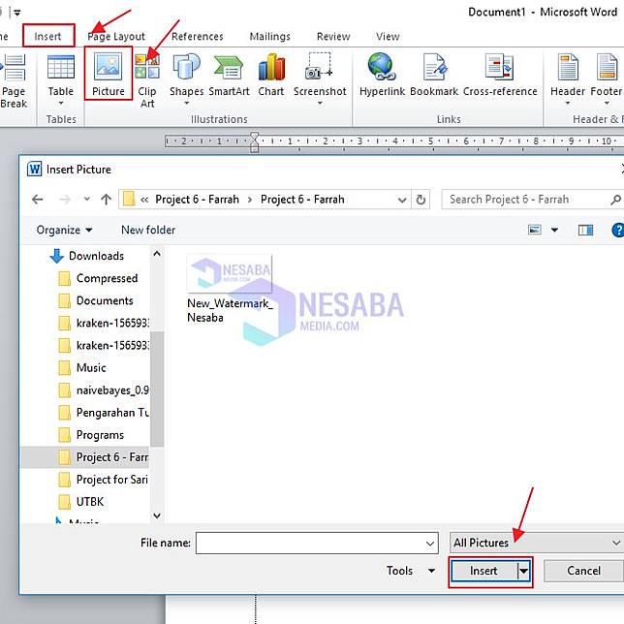
Task: Click the ruler indent marker
Action: pos(255,142)
